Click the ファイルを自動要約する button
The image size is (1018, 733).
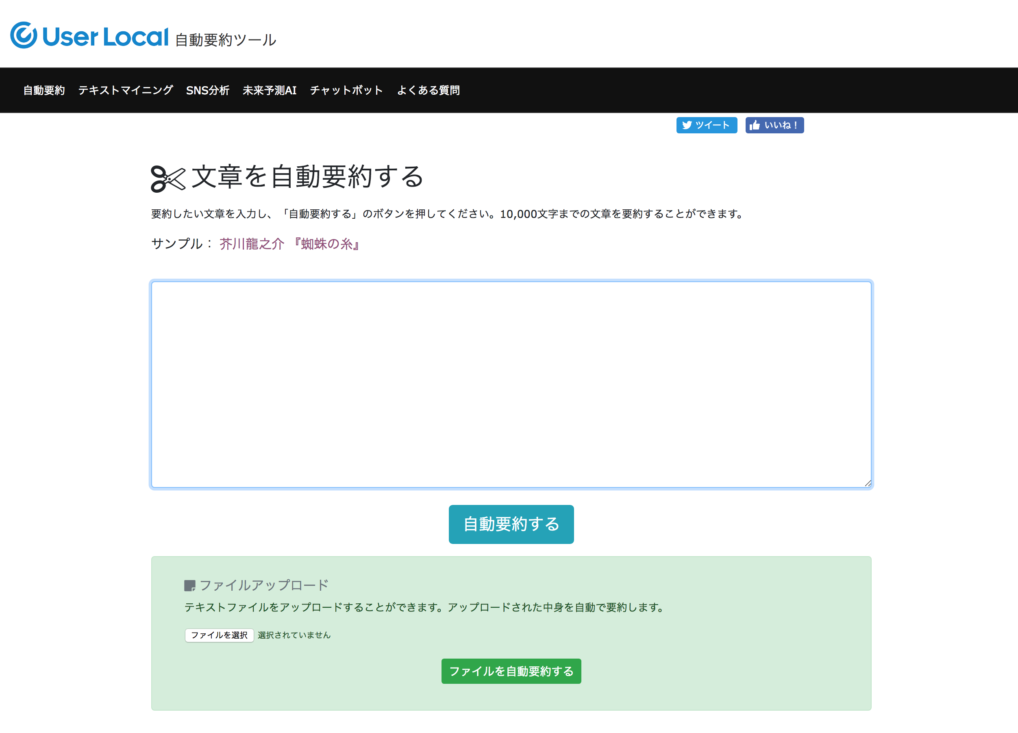click(511, 671)
